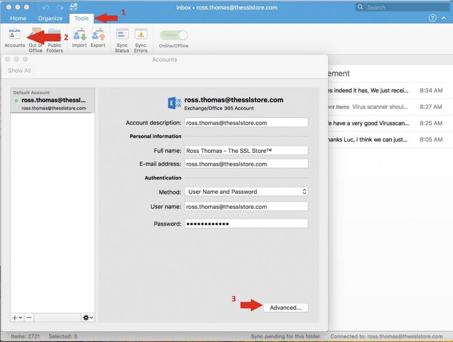Select the ross.thomas@thesslstore.com account in the sidebar
Screen dimensions: 453x342
(52, 100)
